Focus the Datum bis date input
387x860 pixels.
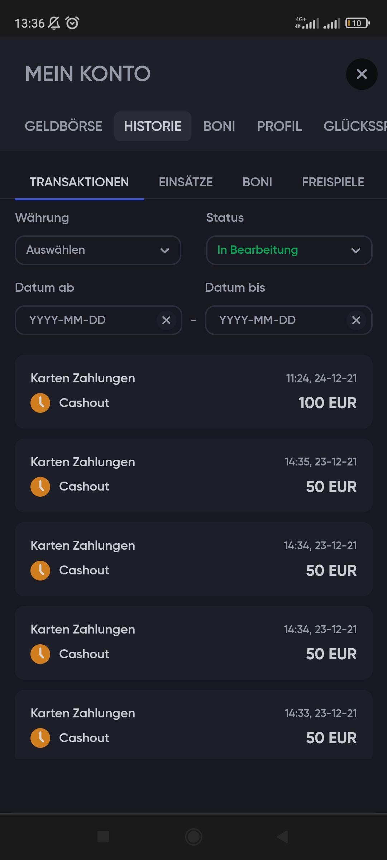[x=276, y=320]
